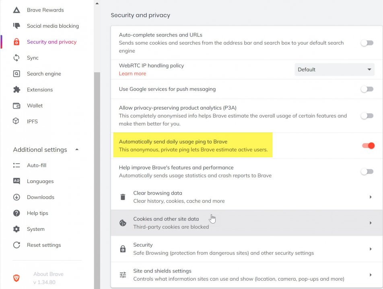Screen dimensions: 383x289
Task: Click the sidebar vertical scrollbar
Action: point(97,181)
